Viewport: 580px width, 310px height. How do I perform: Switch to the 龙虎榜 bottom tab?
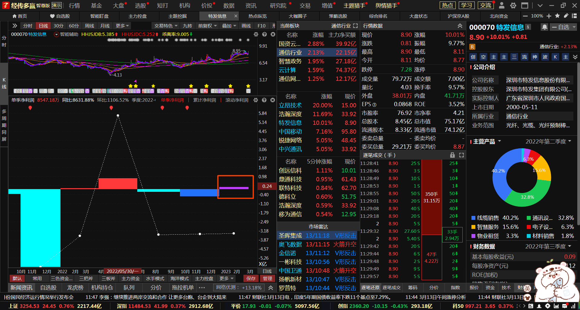75,288
